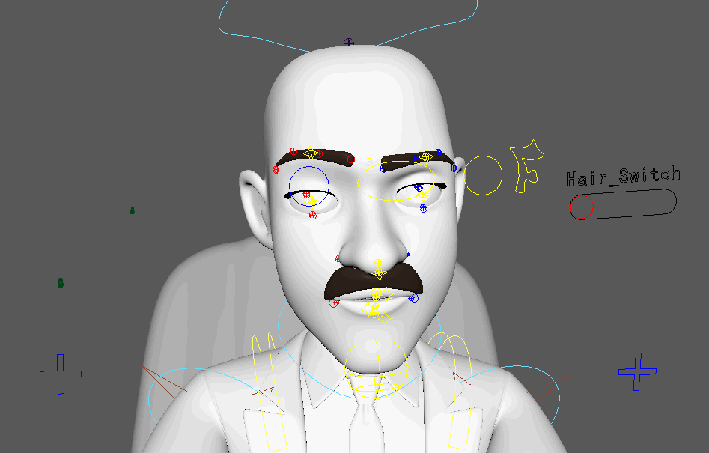Pick the blue nostril control
The width and height of the screenshot is (709, 453).
tap(408, 255)
